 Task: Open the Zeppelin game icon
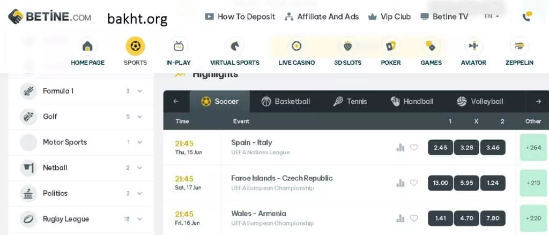pos(519,46)
